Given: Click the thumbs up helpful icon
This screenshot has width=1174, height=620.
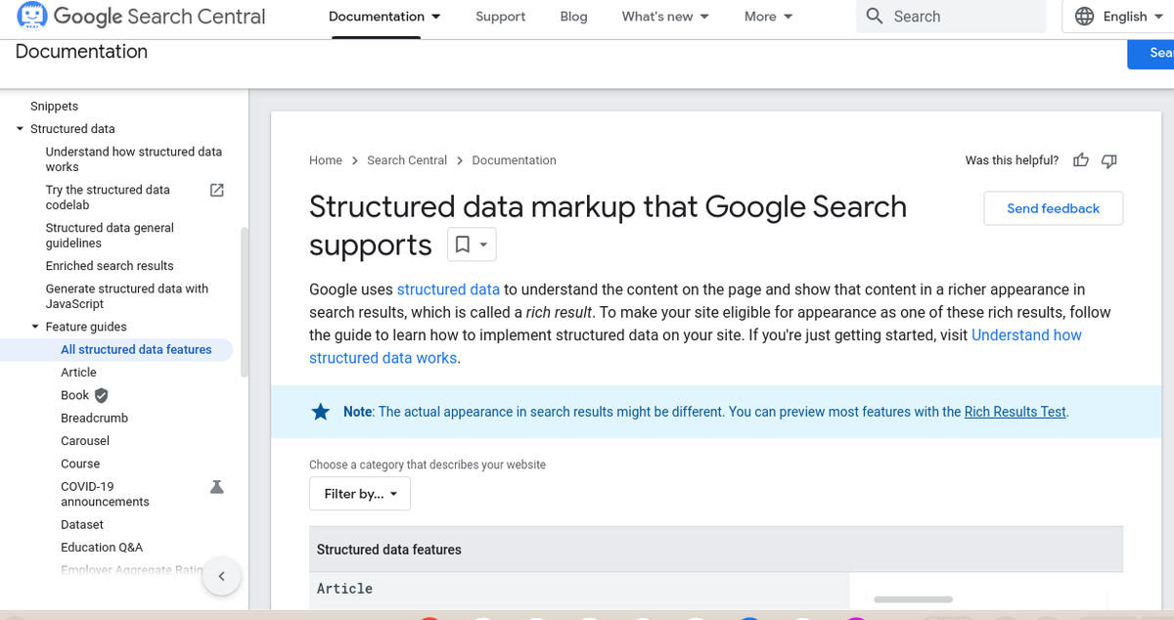Looking at the screenshot, I should click(x=1081, y=160).
